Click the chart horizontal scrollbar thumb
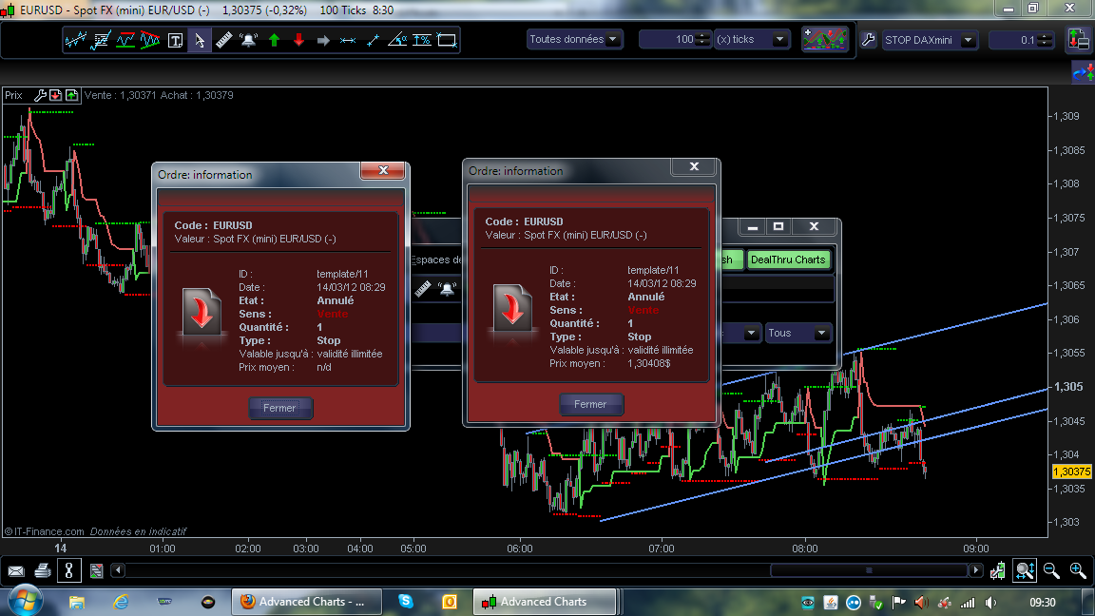This screenshot has height=616, width=1095. (x=869, y=570)
